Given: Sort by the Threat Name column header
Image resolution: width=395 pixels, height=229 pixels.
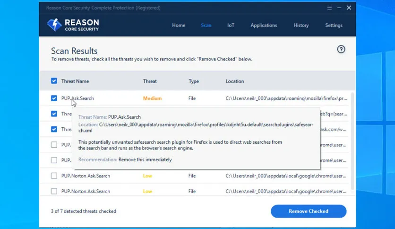Looking at the screenshot, I should click(x=75, y=81).
